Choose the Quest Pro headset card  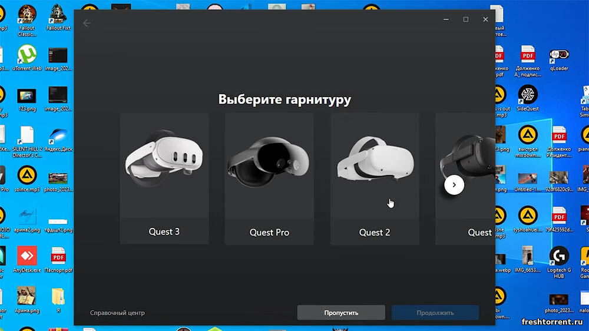pyautogui.click(x=269, y=178)
